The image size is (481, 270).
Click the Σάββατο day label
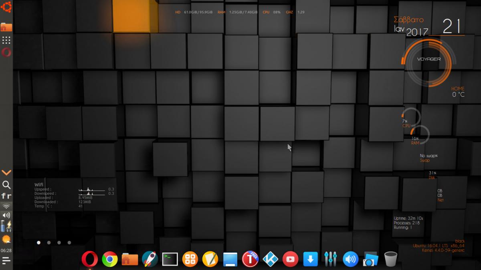(x=409, y=20)
